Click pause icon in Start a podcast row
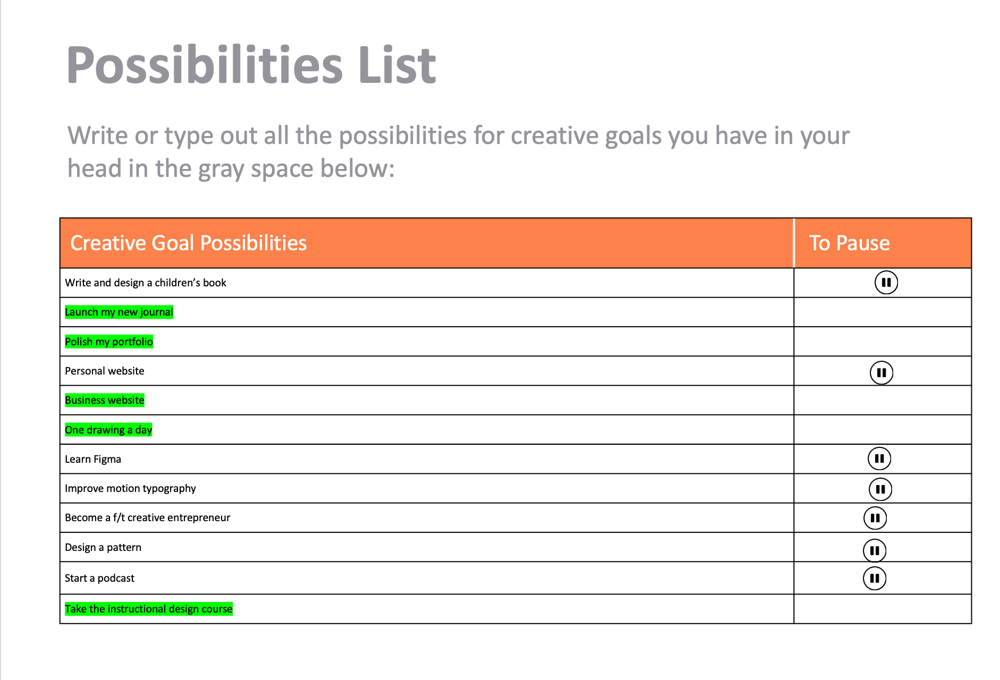Image resolution: width=1000 pixels, height=680 pixels. click(874, 579)
